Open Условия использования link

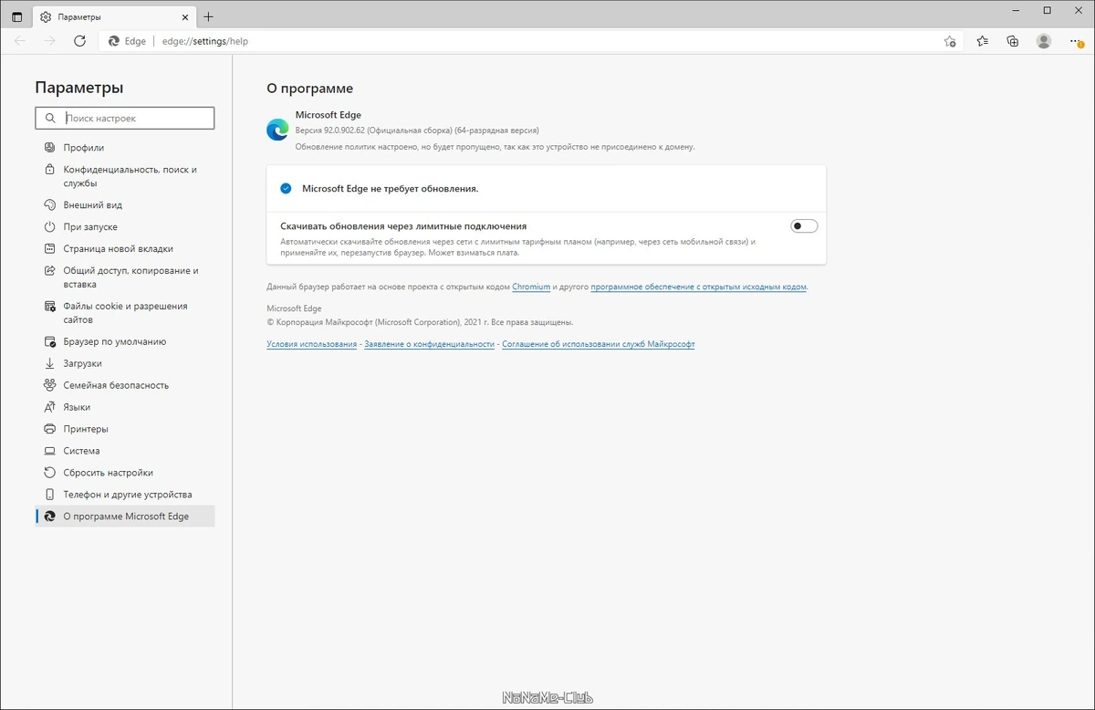[x=311, y=345]
